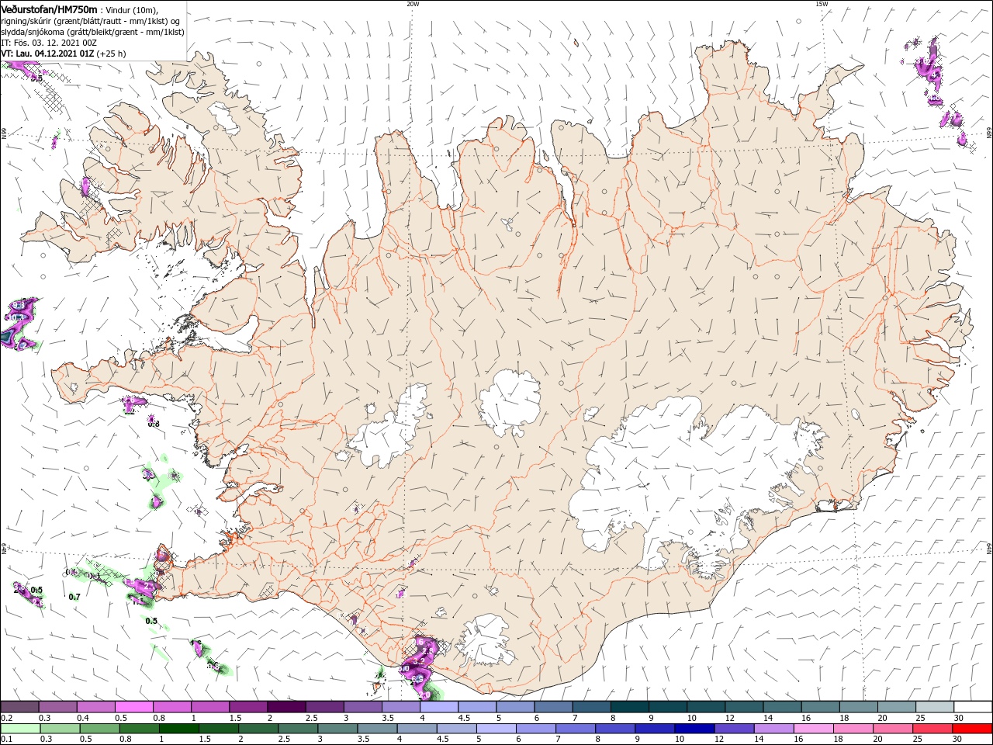This screenshot has height=745, width=993.
Task: Click the bright pink 0.5 swatch in the upper legend
Action: point(133,707)
